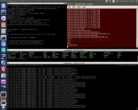Open the gear-and-wrench settings tool in dock
138x110 pixels.
pyautogui.click(x=3, y=19)
